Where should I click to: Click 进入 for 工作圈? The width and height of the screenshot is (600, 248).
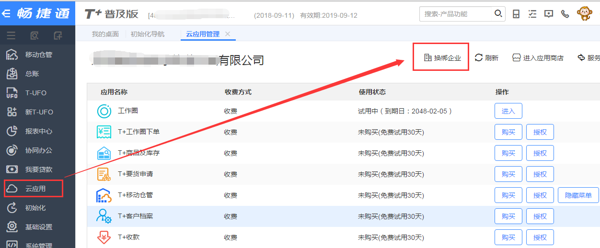point(508,111)
